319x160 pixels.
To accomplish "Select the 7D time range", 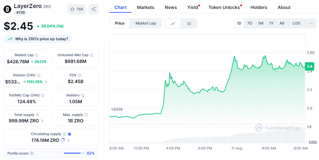I will (x=250, y=23).
